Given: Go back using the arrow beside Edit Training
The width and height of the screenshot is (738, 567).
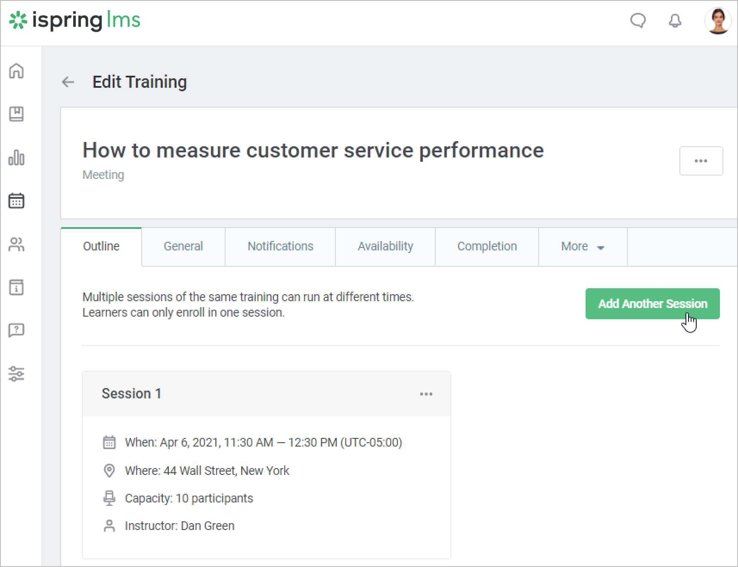Looking at the screenshot, I should coord(68,82).
